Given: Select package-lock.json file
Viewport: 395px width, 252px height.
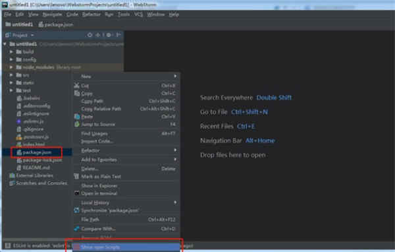Looking at the screenshot, I should pos(42,160).
